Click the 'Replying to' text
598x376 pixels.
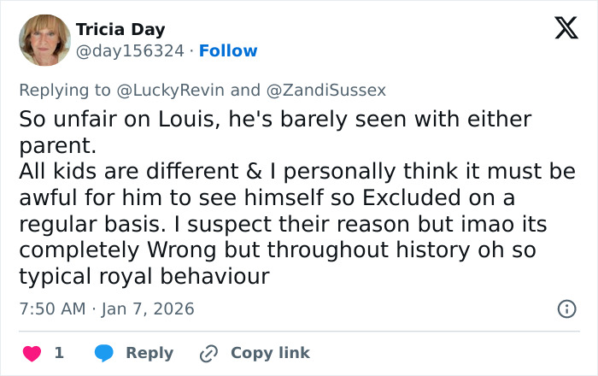[x=65, y=89]
